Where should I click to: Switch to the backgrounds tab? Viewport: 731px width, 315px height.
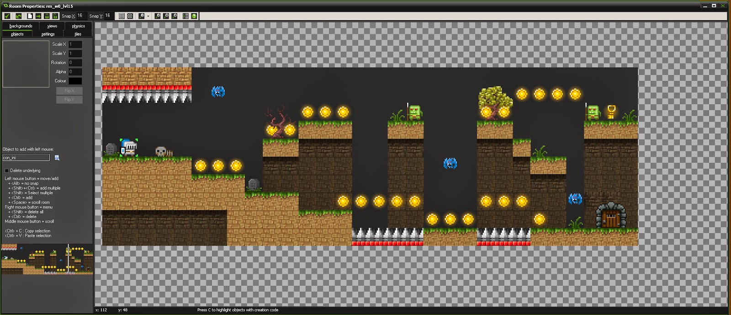coord(21,26)
